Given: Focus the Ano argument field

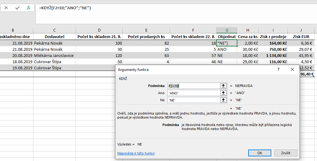Looking at the screenshot, I should (x=193, y=93).
